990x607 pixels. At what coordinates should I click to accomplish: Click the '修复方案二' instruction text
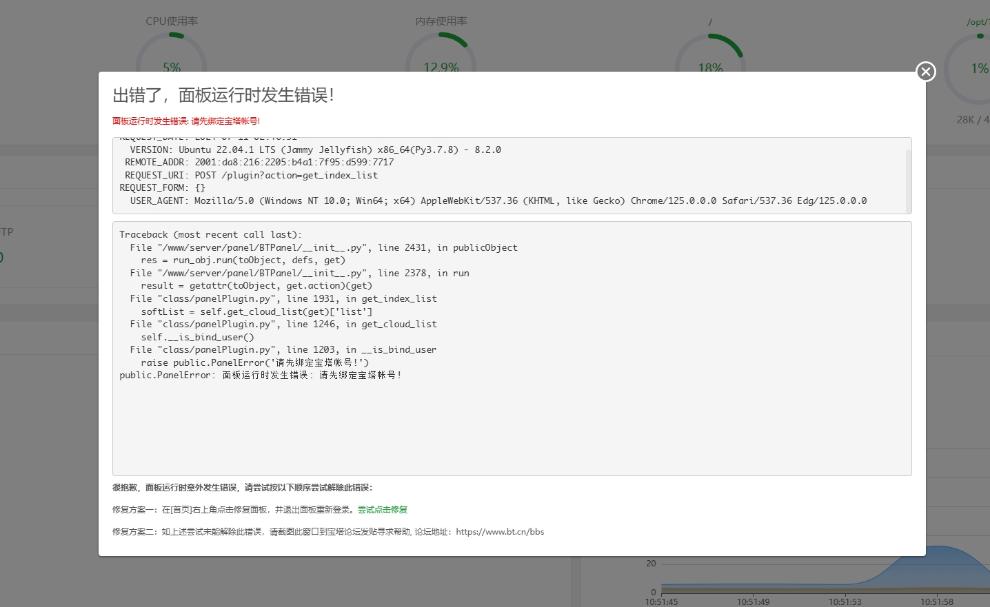pyautogui.click(x=328, y=532)
